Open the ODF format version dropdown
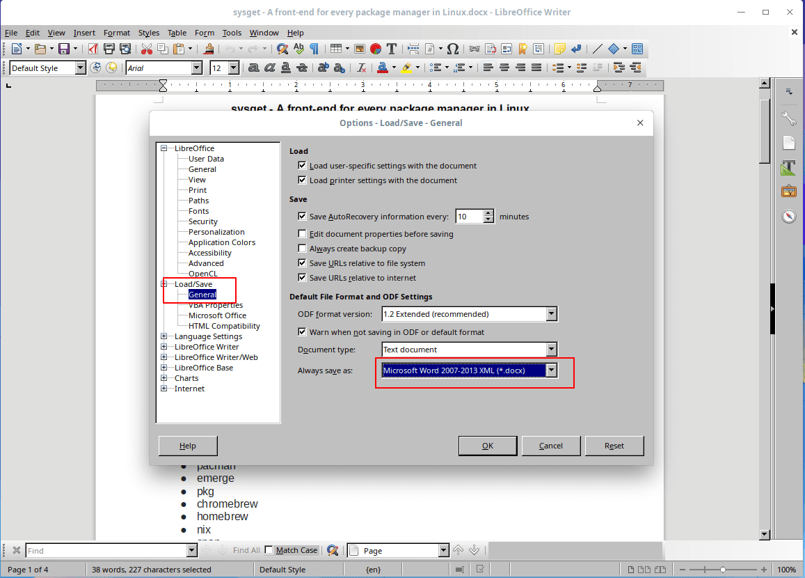This screenshot has width=805, height=578. coord(552,313)
